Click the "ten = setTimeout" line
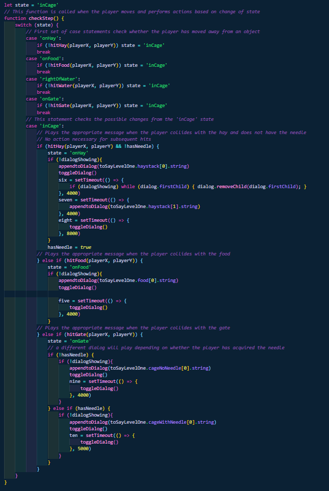 click(x=102, y=435)
